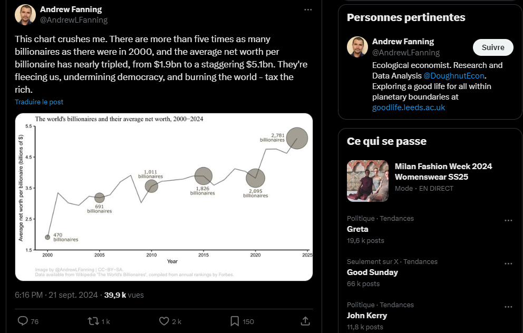Like the post with heart icon
The height and width of the screenshot is (333, 523).
(164, 321)
